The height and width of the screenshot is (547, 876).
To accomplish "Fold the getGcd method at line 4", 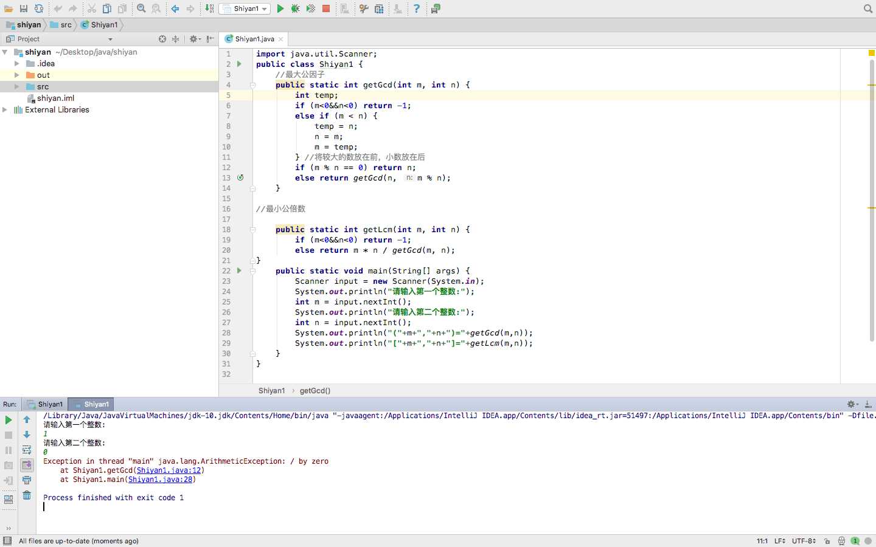I will (x=252, y=85).
